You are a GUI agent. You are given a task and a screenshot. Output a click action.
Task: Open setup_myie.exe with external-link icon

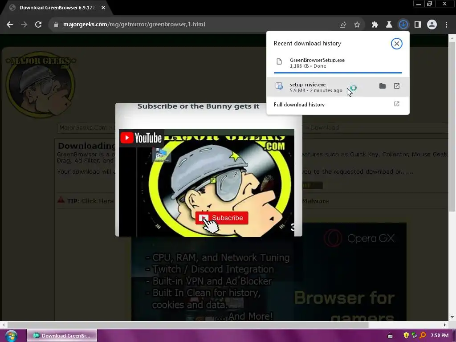pos(397,86)
